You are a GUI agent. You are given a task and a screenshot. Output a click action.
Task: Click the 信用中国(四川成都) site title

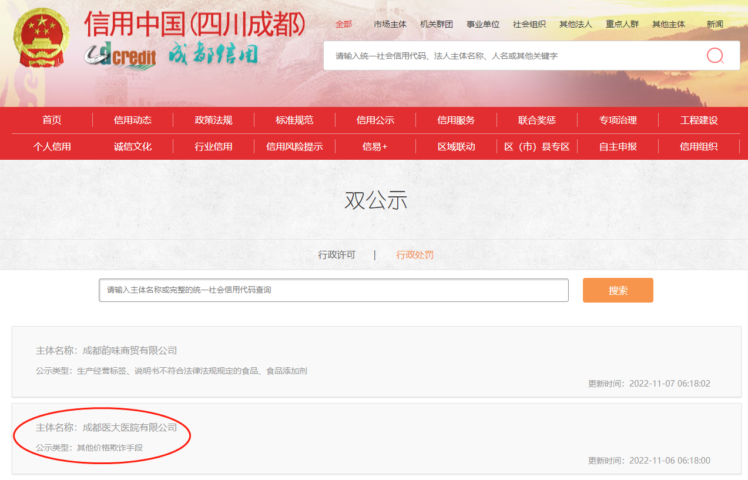coord(195,24)
